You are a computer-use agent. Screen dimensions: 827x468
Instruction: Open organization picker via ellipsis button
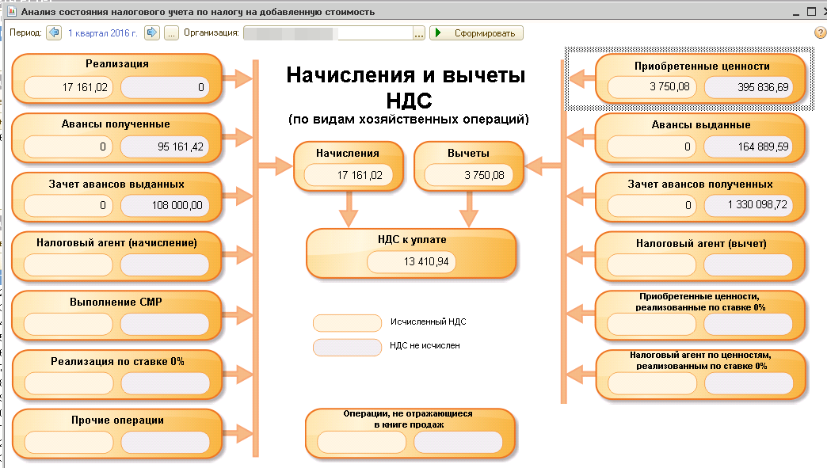419,33
